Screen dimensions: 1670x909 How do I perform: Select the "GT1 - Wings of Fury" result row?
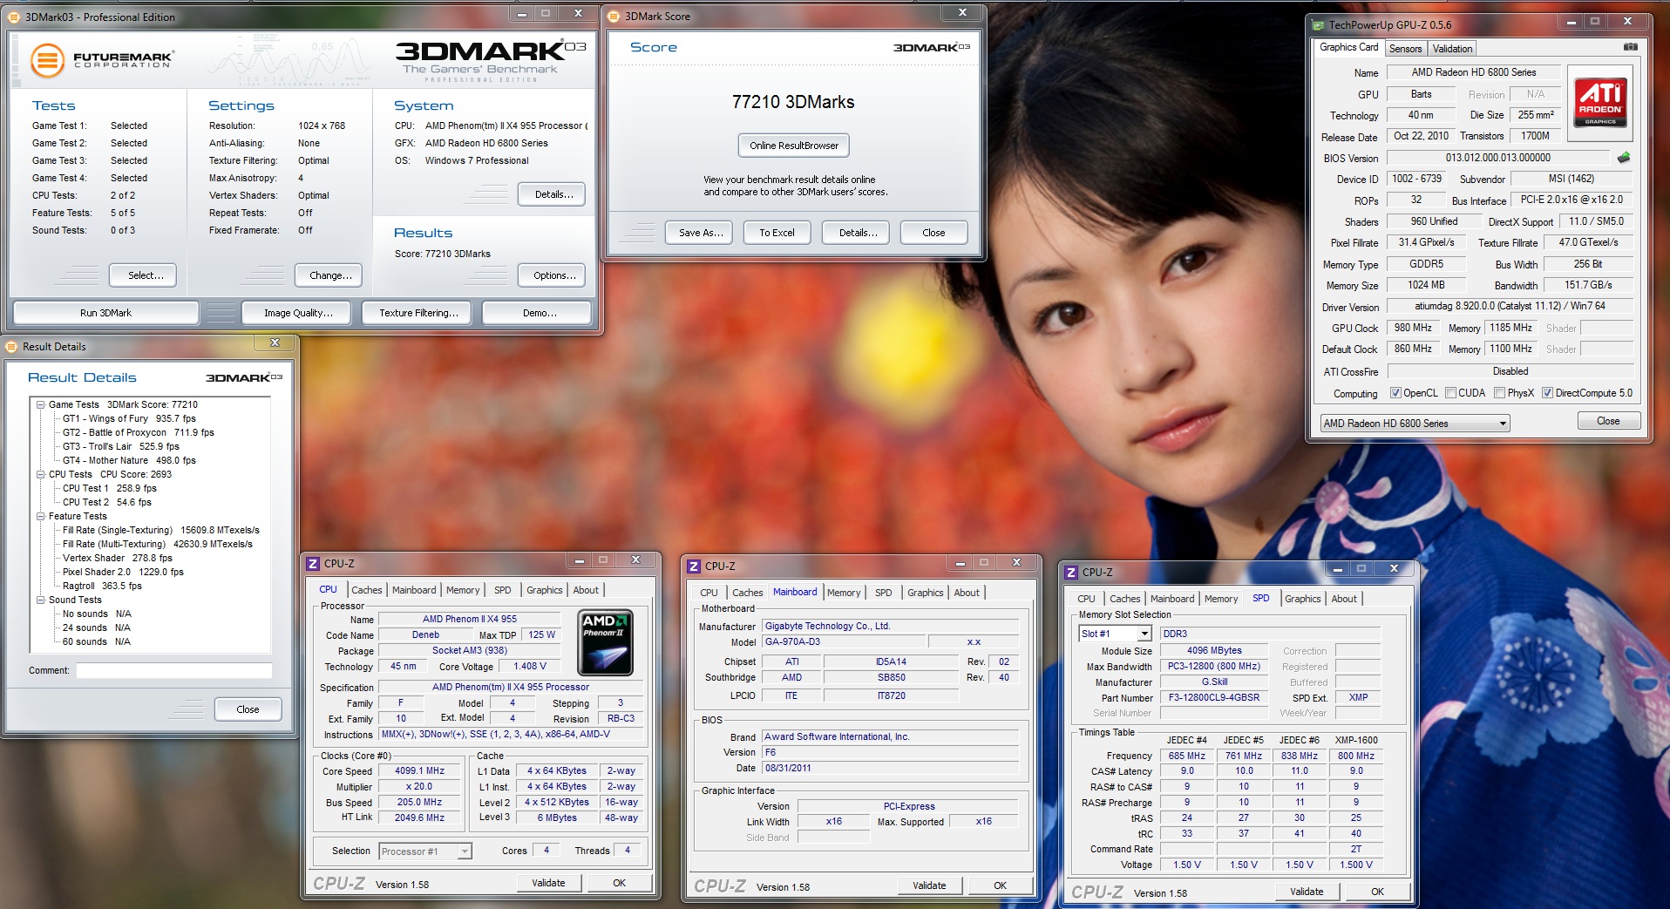click(x=129, y=418)
